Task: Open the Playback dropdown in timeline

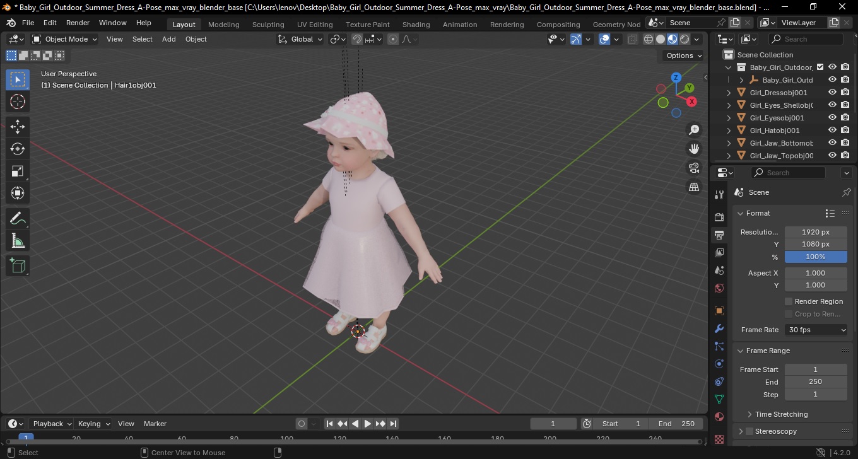Action: click(52, 424)
